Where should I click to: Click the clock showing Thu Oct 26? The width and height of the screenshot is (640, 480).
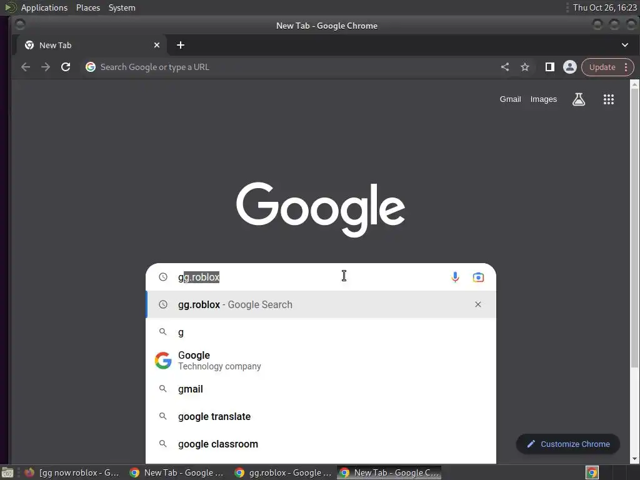point(604,7)
